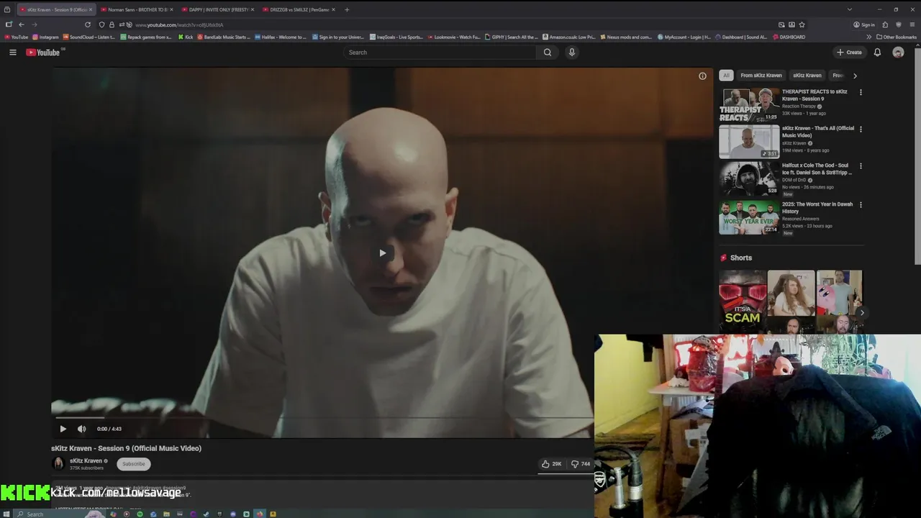
Task: Show next Shorts with arrow
Action: click(861, 312)
